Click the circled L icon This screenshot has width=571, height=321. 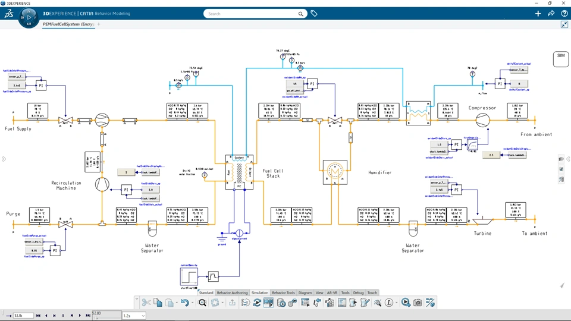click(389, 303)
